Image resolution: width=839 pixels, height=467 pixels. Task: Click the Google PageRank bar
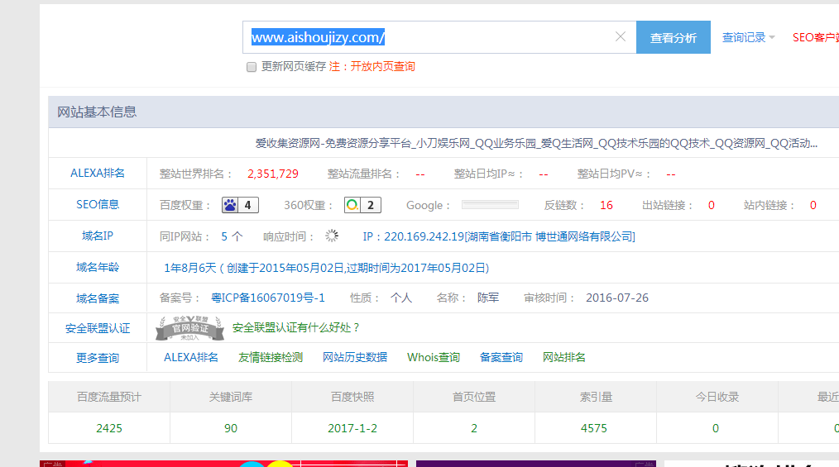[490, 205]
